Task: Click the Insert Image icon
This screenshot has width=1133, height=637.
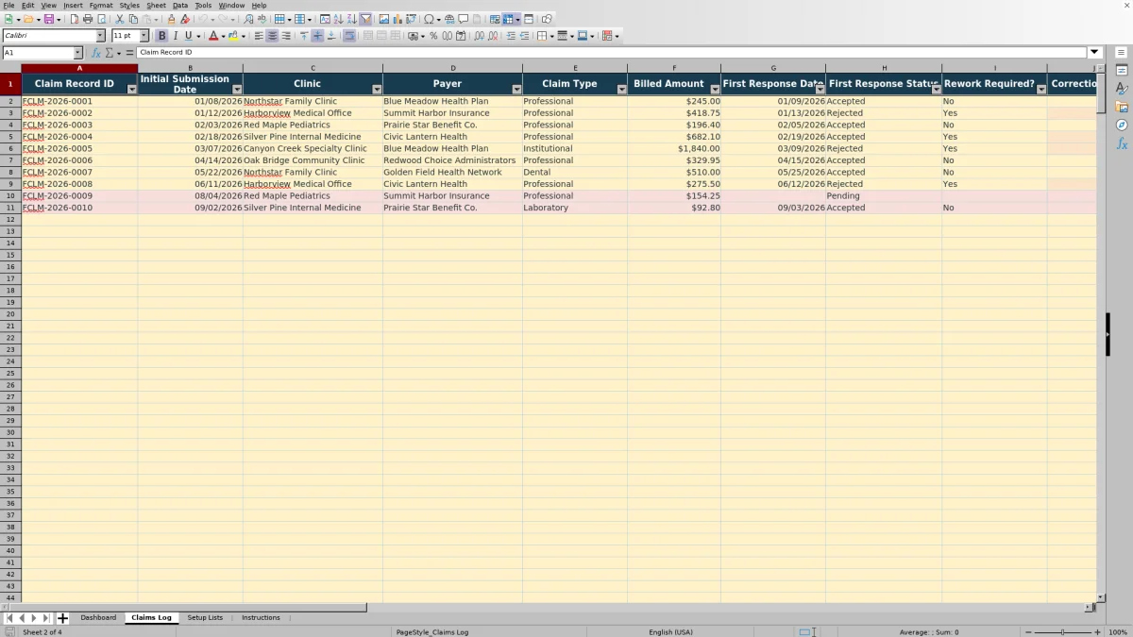Action: coord(383,19)
